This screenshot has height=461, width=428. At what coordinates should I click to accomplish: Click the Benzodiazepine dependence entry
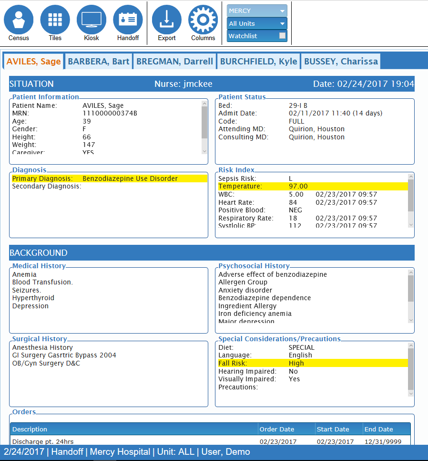pyautogui.click(x=265, y=298)
